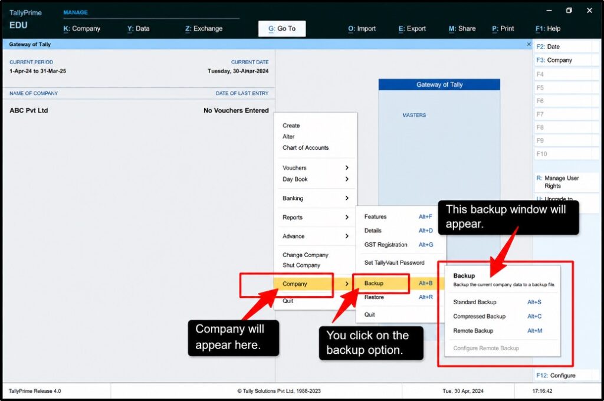Select Create in the Go To menu
Image resolution: width=604 pixels, height=401 pixels.
291,126
